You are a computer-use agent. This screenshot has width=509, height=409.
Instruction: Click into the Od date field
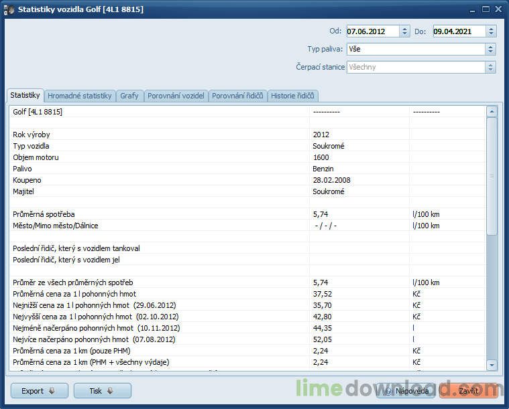click(372, 31)
